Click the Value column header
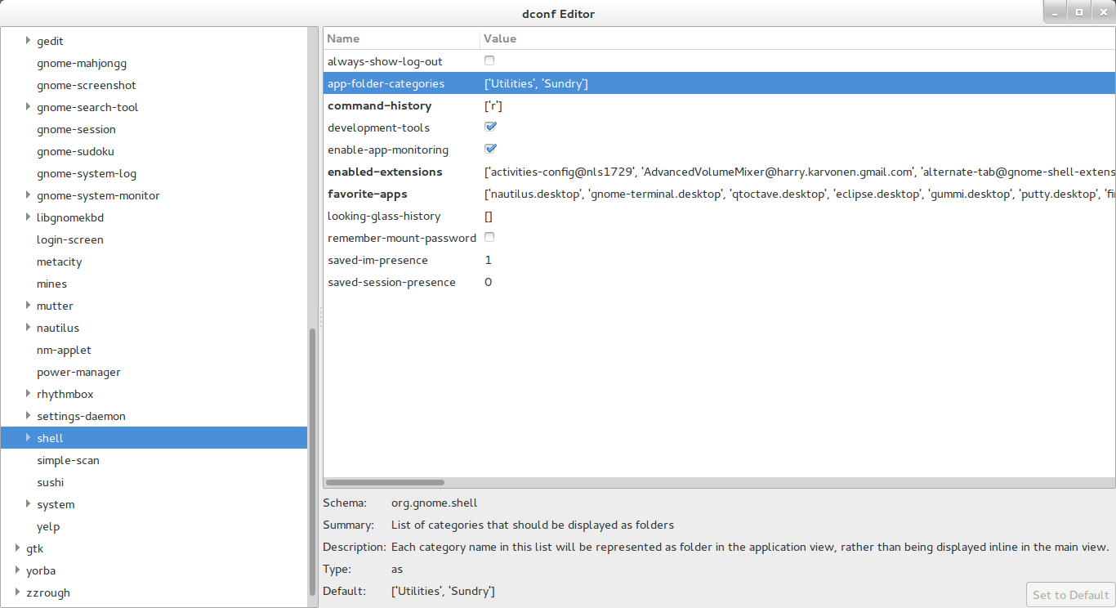Image resolution: width=1116 pixels, height=608 pixels. (797, 38)
